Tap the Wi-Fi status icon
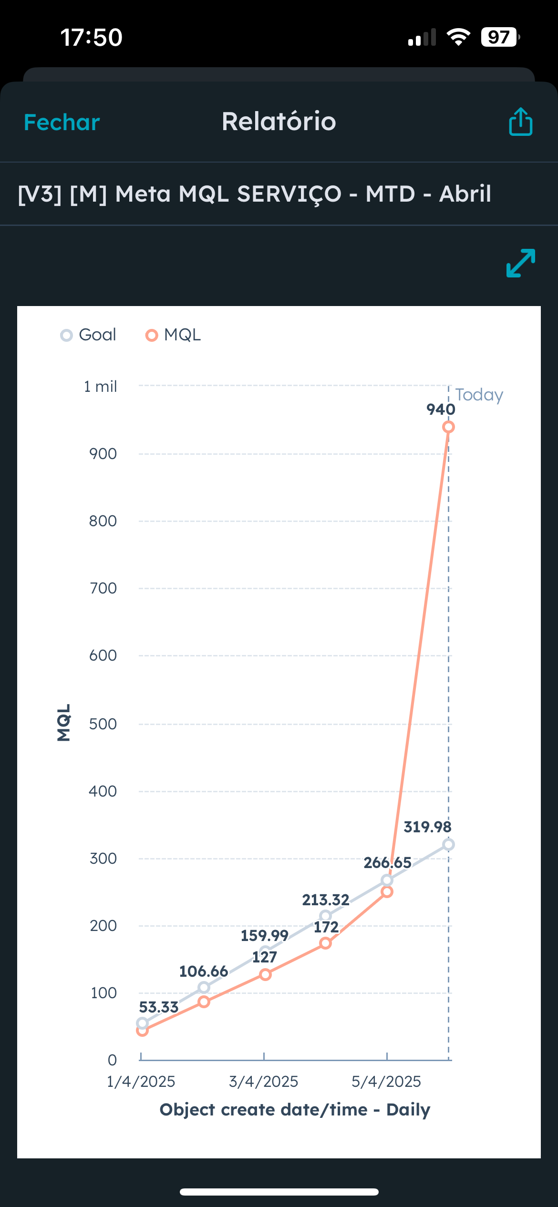The image size is (558, 1207). tap(458, 37)
